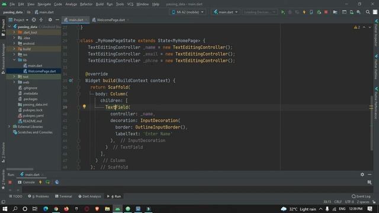
Task: Click UTF-8 encoding in status bar
Action: (x=349, y=202)
